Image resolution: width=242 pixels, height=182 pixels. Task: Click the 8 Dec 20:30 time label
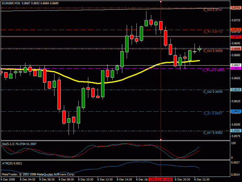[182, 180]
